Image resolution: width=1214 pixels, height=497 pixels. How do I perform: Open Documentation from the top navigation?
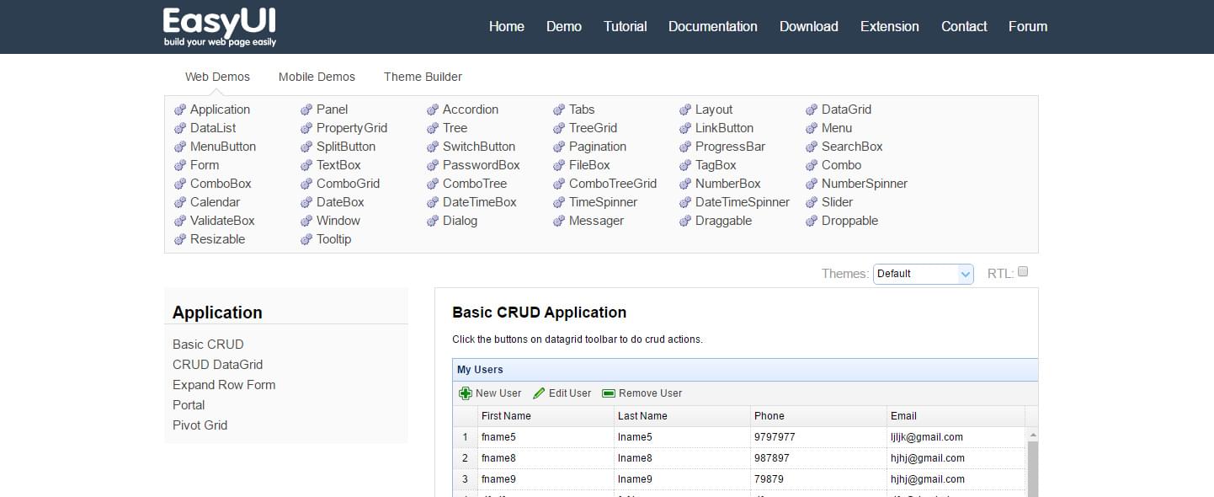point(712,26)
